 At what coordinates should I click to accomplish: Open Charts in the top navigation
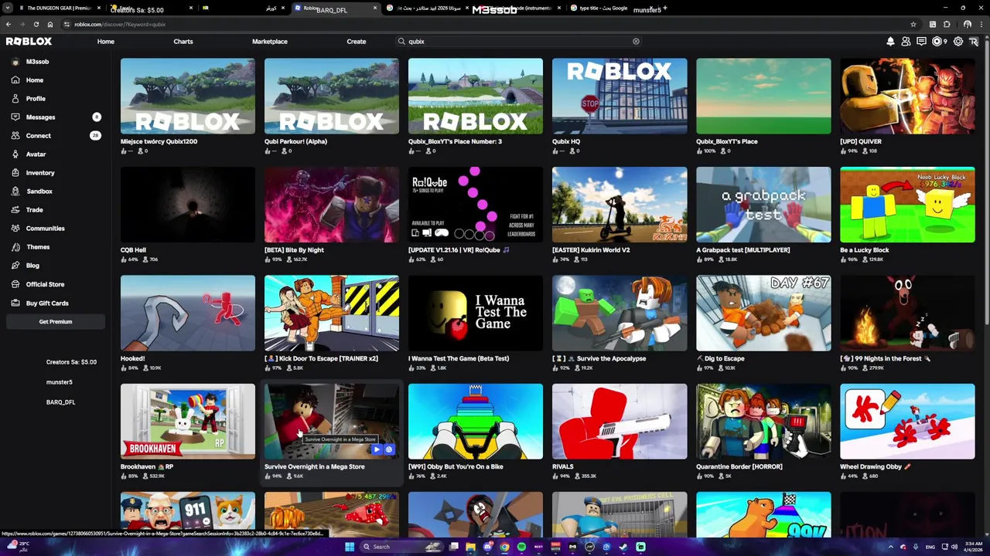[x=183, y=42]
